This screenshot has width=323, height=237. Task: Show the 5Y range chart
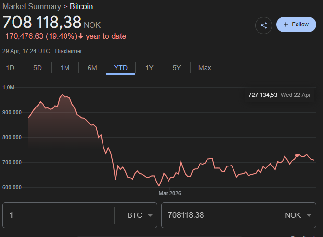(x=177, y=68)
